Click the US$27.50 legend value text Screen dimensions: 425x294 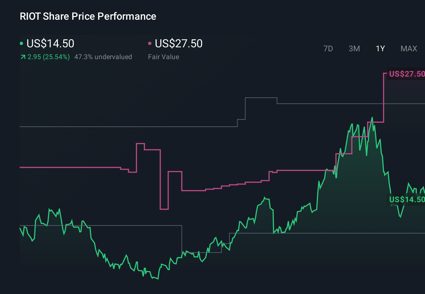(x=178, y=43)
